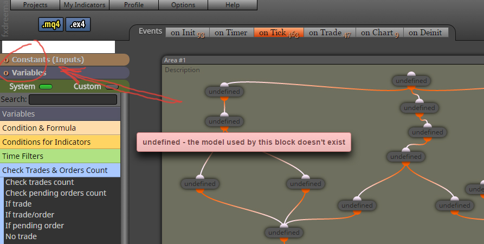Image resolution: width=484 pixels, height=244 pixels.
Task: Switch to the on Deinit events tab
Action: click(426, 33)
